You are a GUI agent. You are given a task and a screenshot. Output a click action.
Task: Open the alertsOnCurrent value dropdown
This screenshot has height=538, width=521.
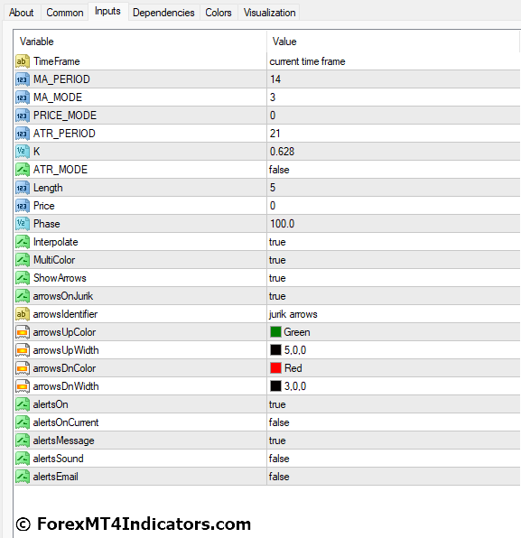pos(394,422)
